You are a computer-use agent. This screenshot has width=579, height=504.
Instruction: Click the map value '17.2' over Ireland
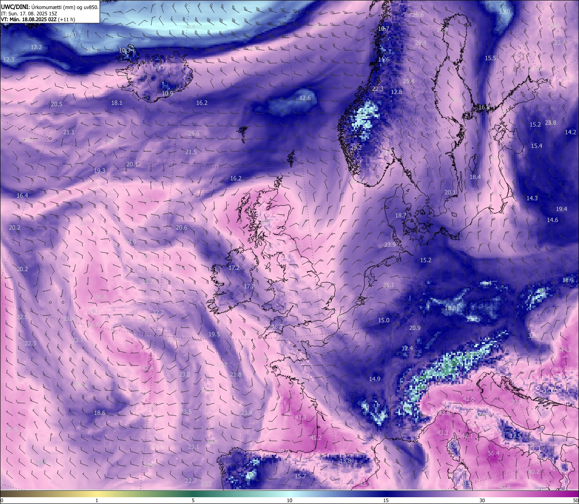tap(234, 268)
